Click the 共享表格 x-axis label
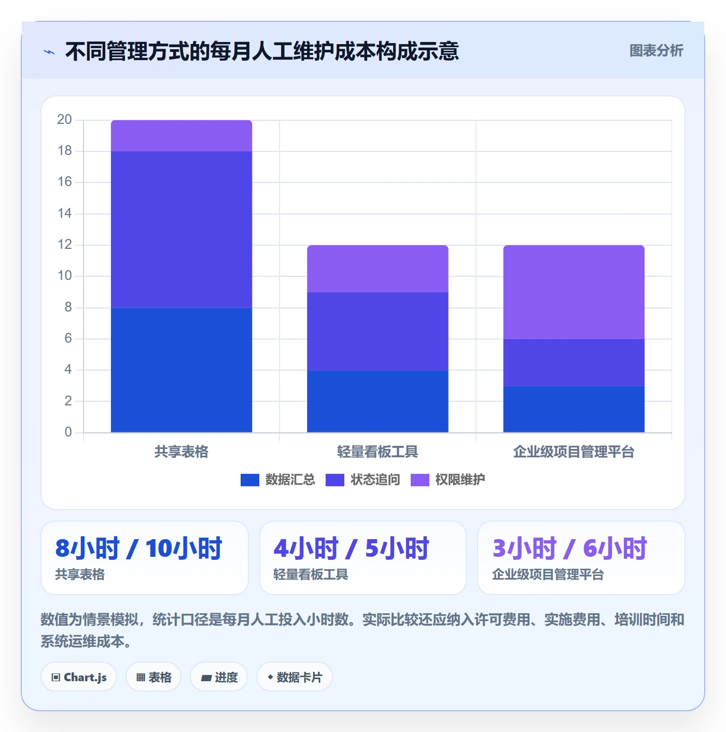 181,452
